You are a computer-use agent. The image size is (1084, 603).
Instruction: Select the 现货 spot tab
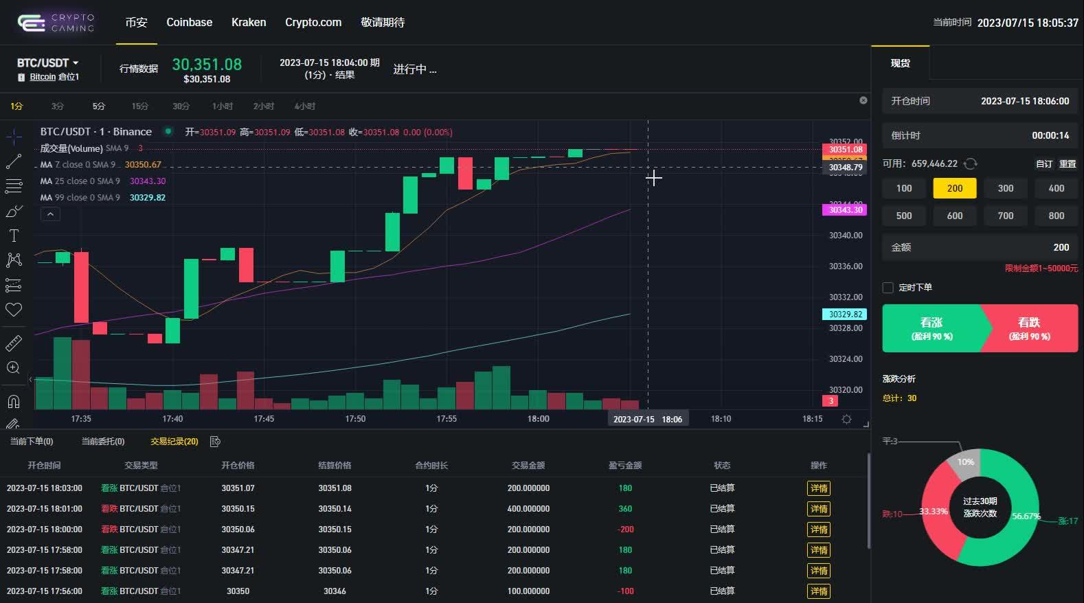(900, 63)
